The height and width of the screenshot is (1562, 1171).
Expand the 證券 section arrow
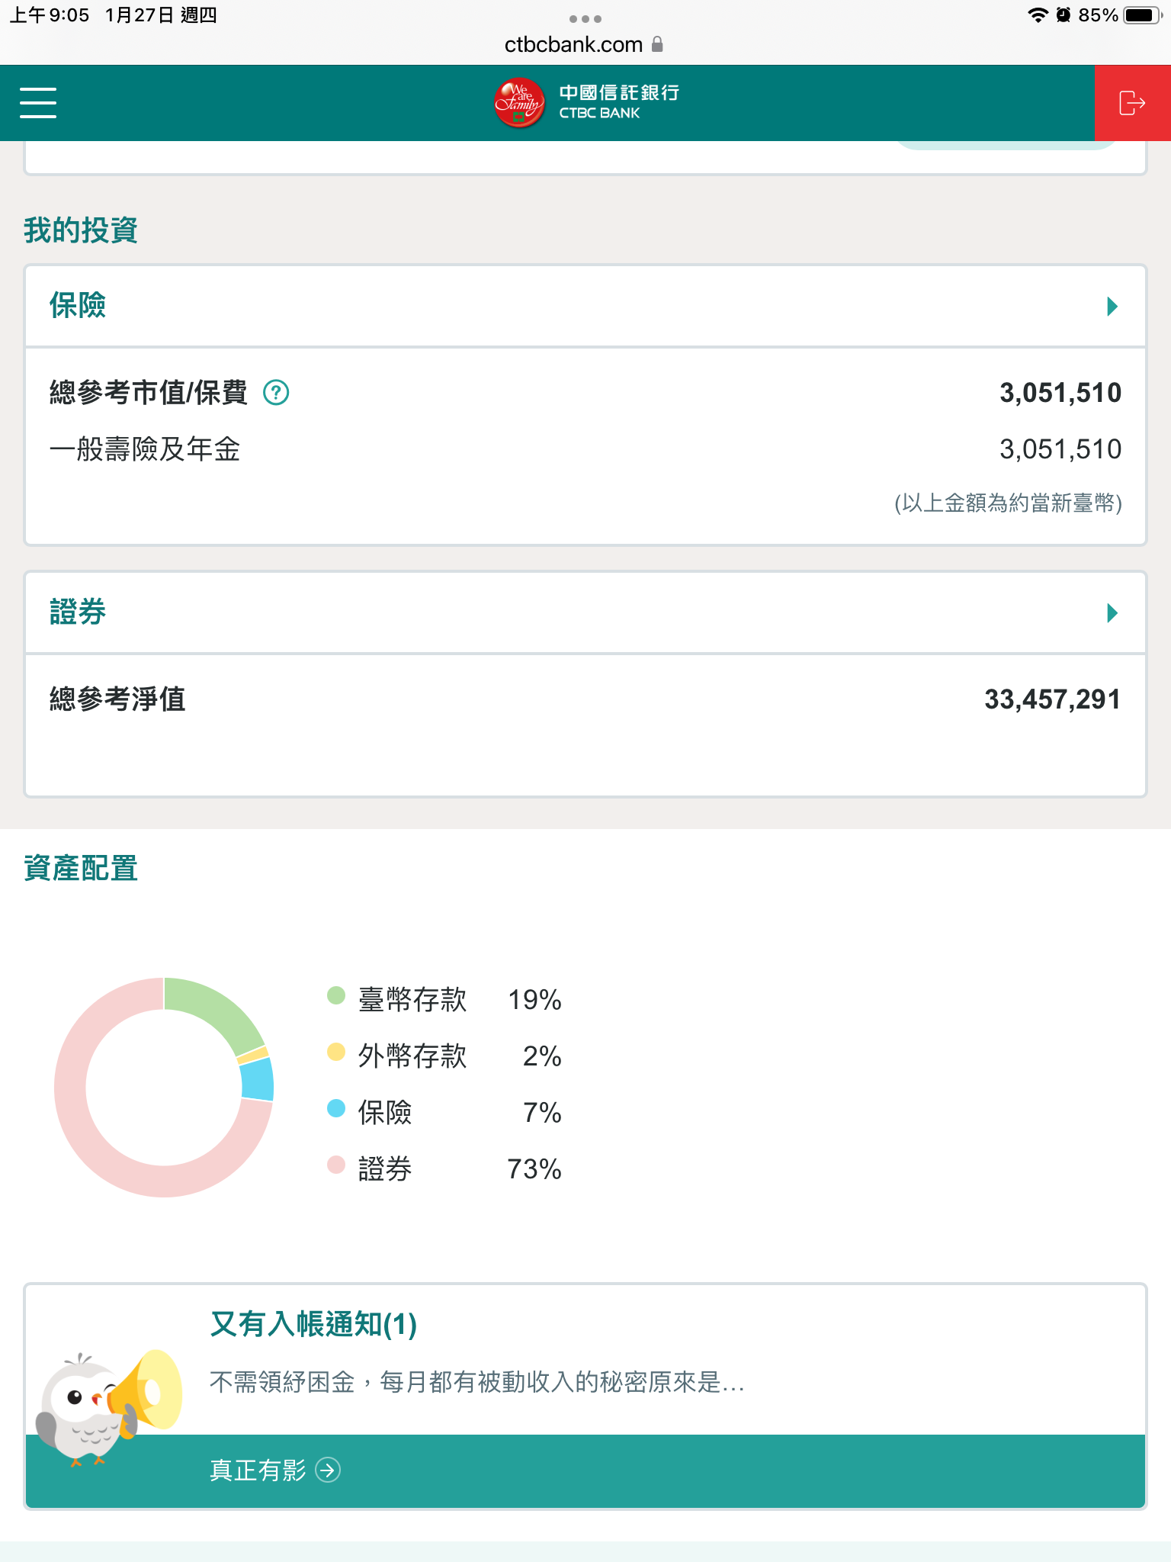(1112, 613)
